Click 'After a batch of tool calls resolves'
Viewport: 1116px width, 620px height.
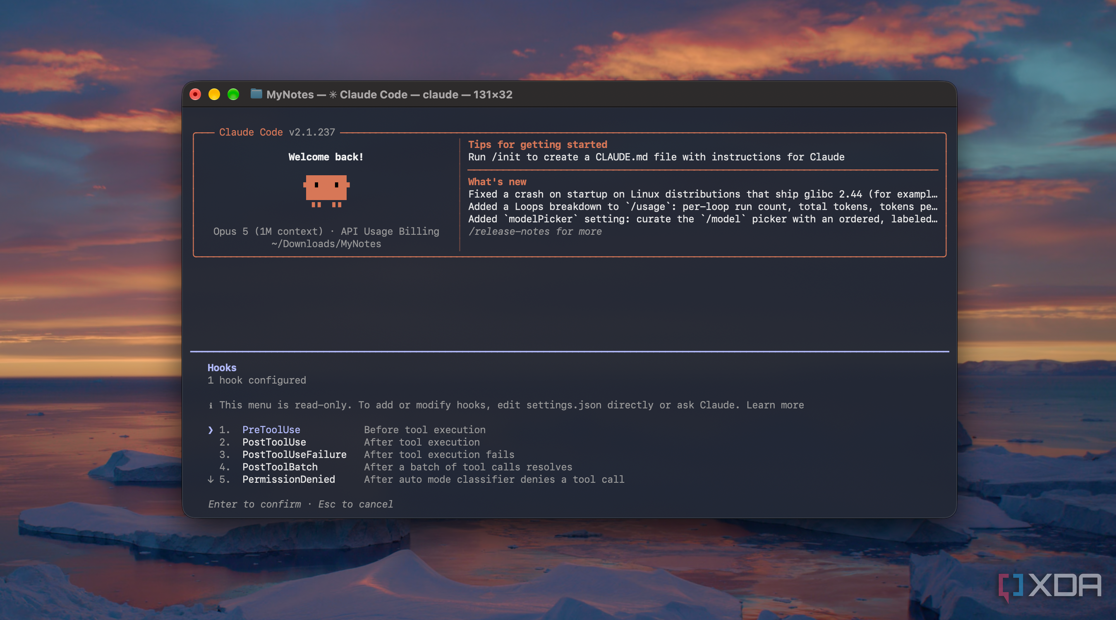[468, 467]
